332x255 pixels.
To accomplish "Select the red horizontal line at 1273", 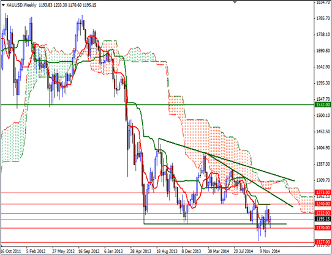I will tap(157, 193).
